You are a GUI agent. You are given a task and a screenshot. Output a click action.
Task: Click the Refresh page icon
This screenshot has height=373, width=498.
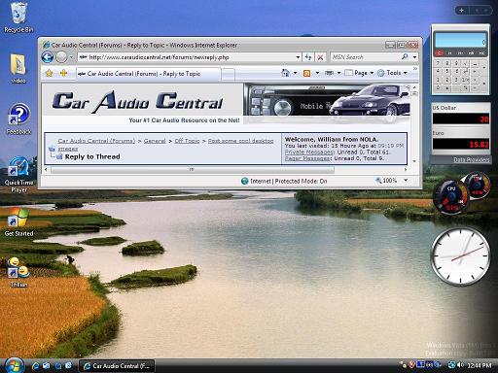(x=308, y=57)
